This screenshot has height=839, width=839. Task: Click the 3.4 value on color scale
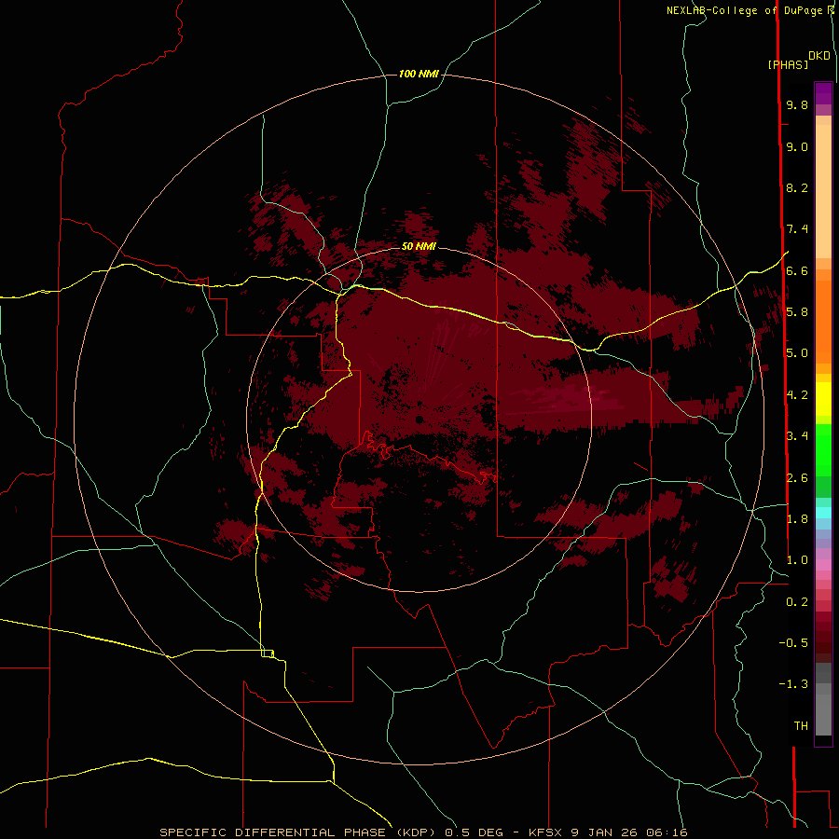click(797, 436)
